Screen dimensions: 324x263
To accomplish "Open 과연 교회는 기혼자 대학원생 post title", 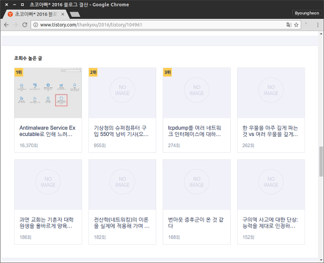I will (47, 223).
